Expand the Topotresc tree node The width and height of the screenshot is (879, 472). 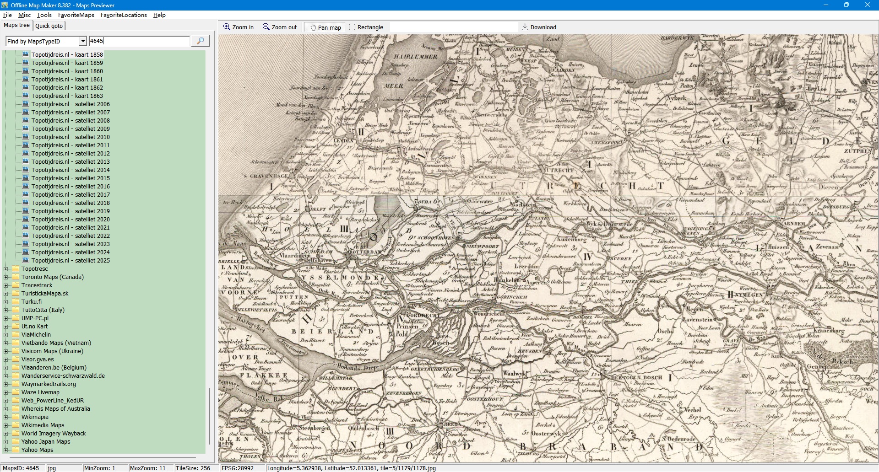click(6, 269)
